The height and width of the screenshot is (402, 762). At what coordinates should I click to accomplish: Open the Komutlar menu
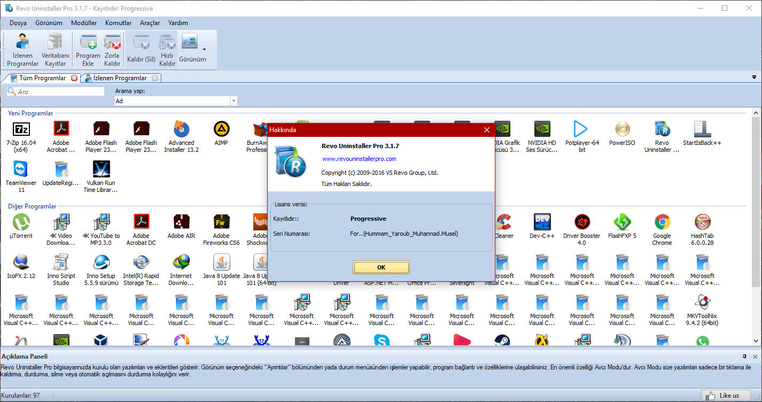(119, 23)
